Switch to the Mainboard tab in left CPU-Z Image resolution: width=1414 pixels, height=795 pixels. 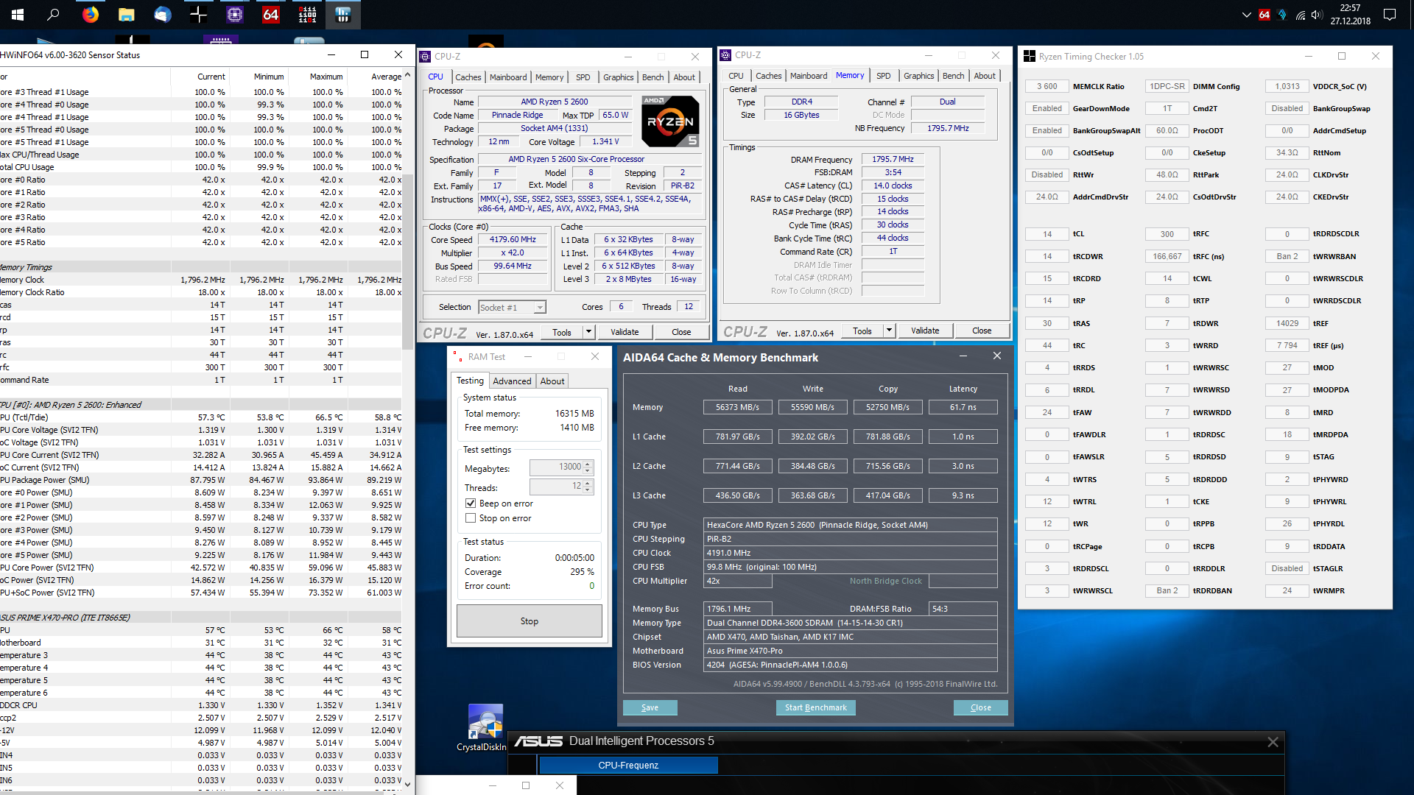point(508,77)
